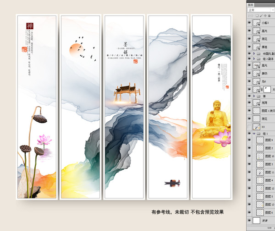Toggle lock transparent pixels icon
The height and width of the screenshot is (231, 275).
tap(257, 16)
